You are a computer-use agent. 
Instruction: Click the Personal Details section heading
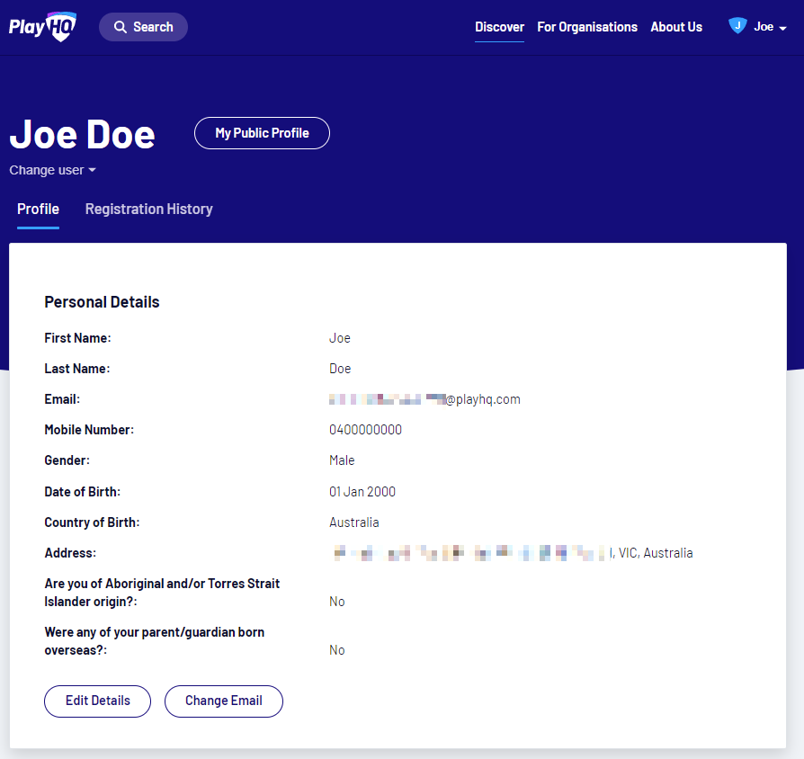coord(102,302)
